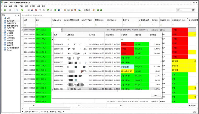Select order row 220512000002
The image size is (199, 114).
click(29, 34)
